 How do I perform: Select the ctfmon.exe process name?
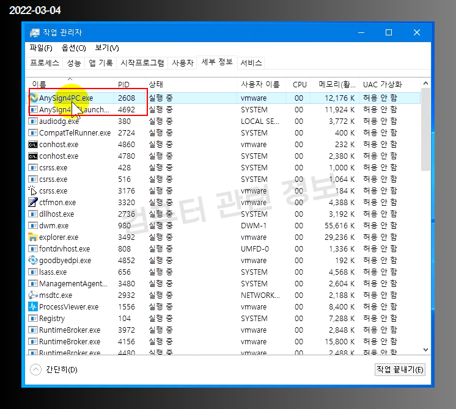57,203
